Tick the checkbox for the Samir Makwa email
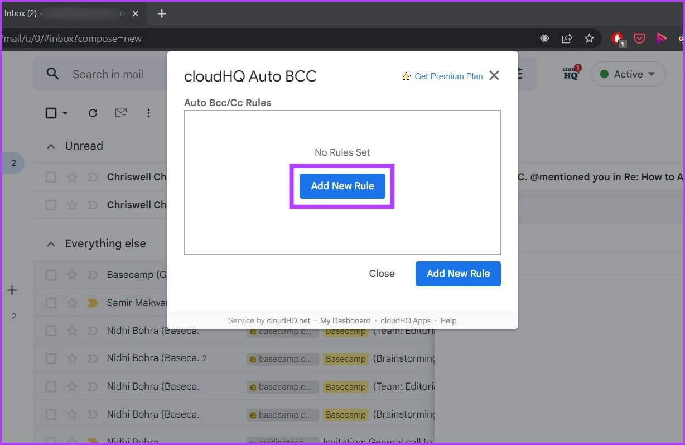This screenshot has height=445, width=685. (51, 303)
